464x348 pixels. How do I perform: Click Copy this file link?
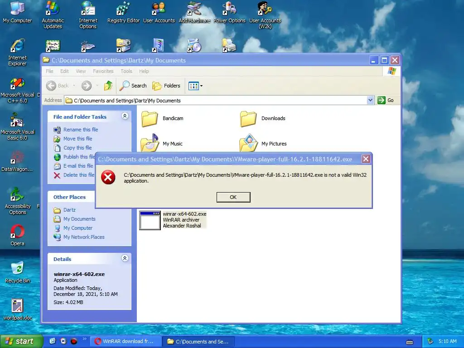click(77, 148)
